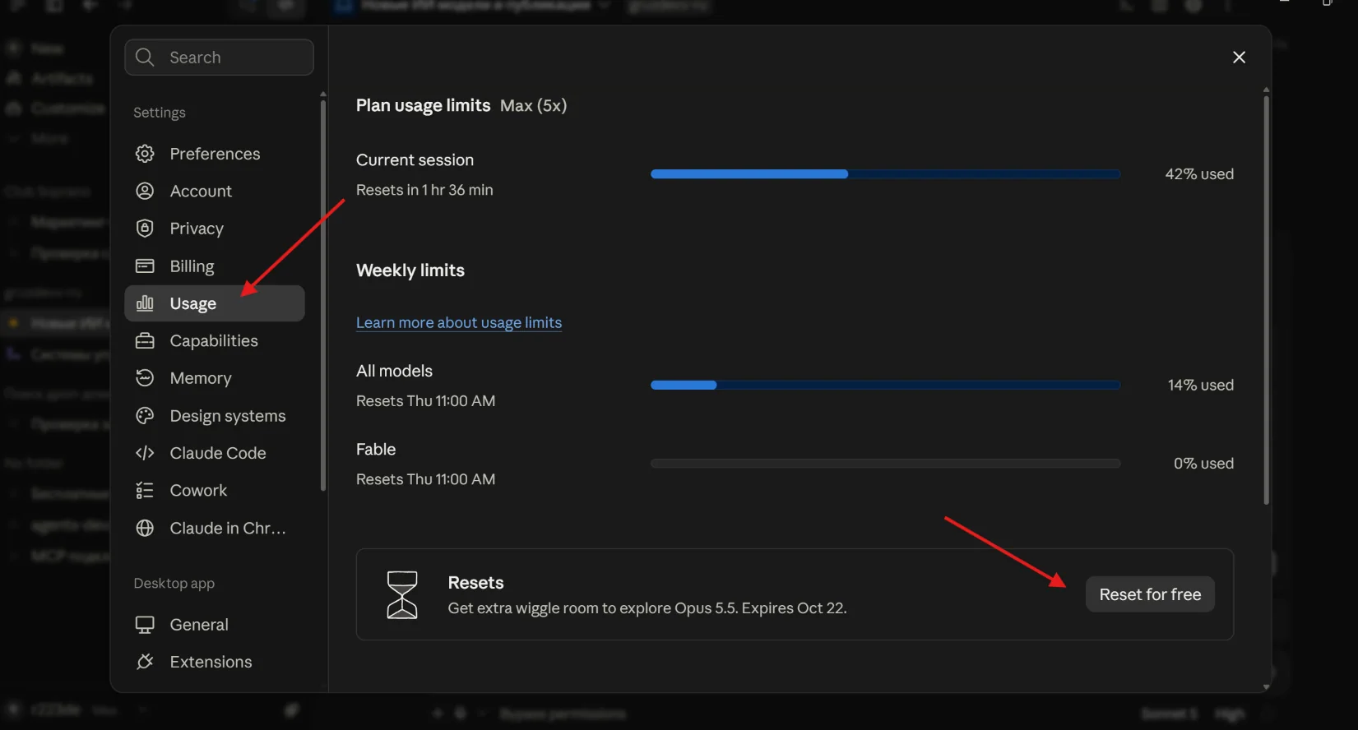Click the usage panel scrollbar

coord(1266,300)
